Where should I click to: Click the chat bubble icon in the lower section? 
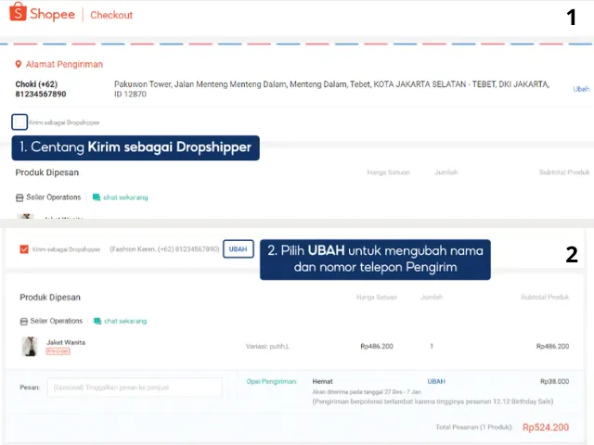[x=97, y=321]
